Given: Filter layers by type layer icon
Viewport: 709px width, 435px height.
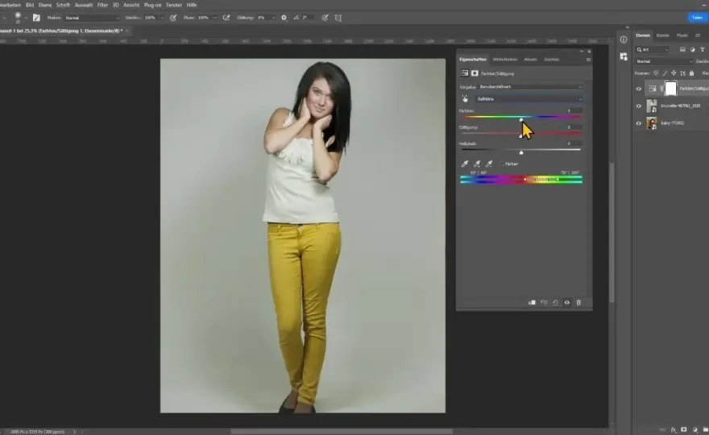Looking at the screenshot, I should pyautogui.click(x=703, y=49).
